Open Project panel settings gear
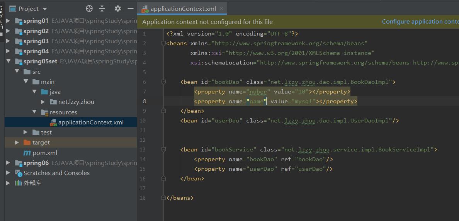Image resolution: width=459 pixels, height=221 pixels. coord(118,8)
